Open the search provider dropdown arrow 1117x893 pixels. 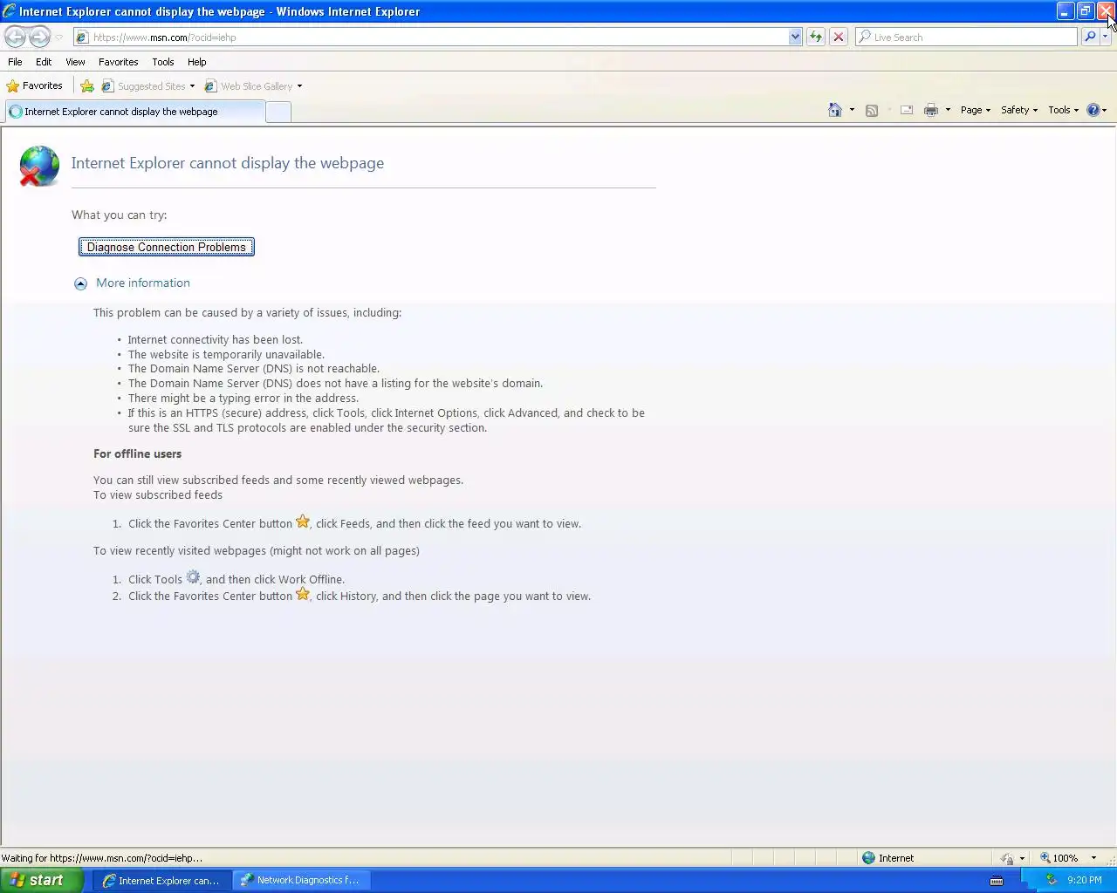[x=1106, y=37]
